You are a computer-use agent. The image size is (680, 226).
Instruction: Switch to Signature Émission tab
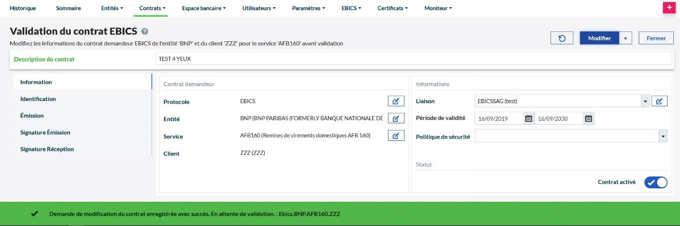point(45,133)
